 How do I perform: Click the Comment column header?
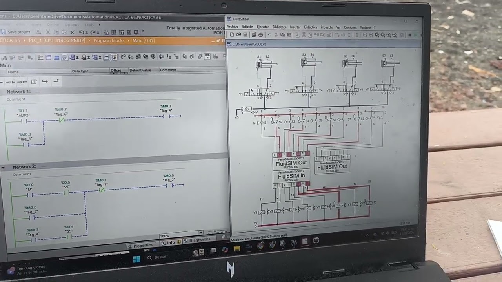pos(168,70)
